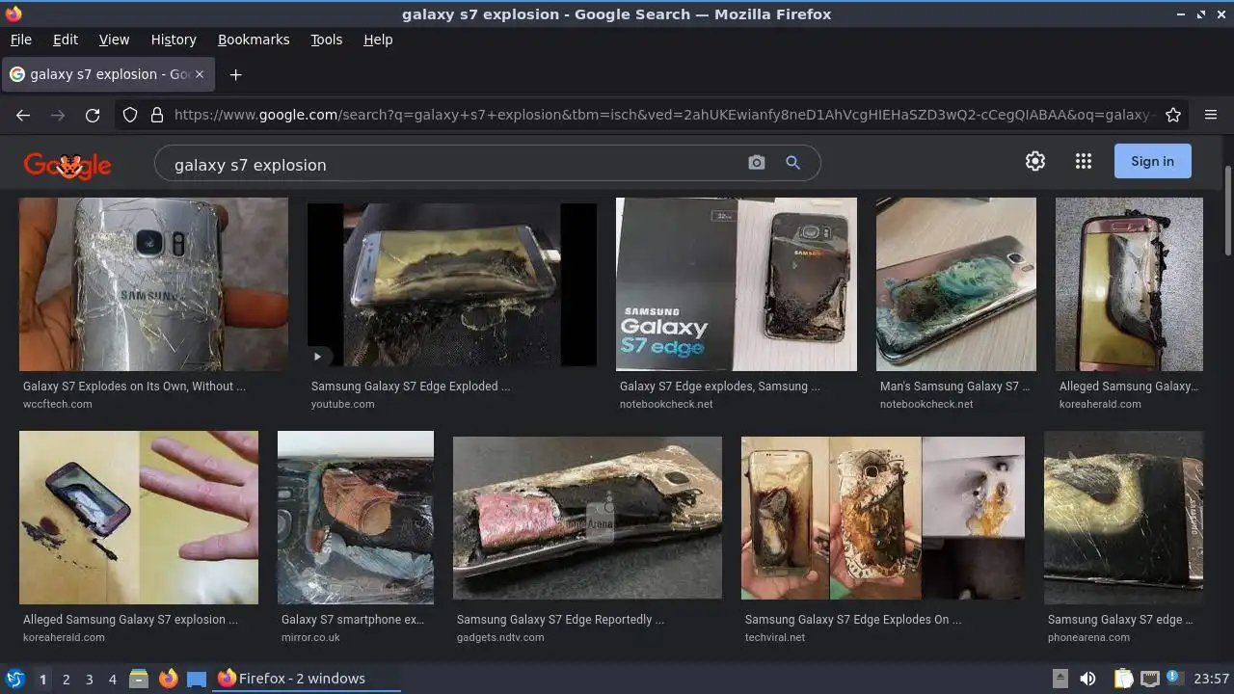Click 'Alleged Samsung Galaxy S7 explosion' caption
The width and height of the screenshot is (1234, 694).
pyautogui.click(x=130, y=620)
